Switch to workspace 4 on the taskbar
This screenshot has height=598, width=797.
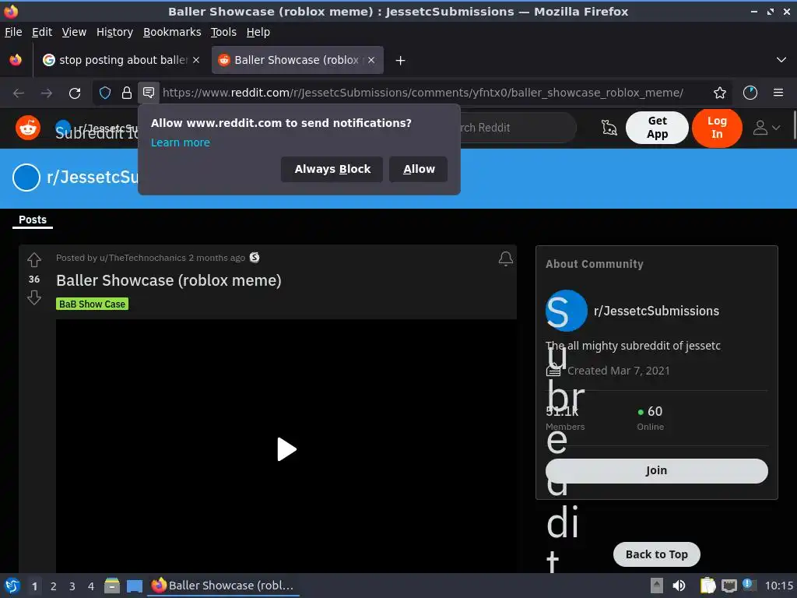[91, 586]
